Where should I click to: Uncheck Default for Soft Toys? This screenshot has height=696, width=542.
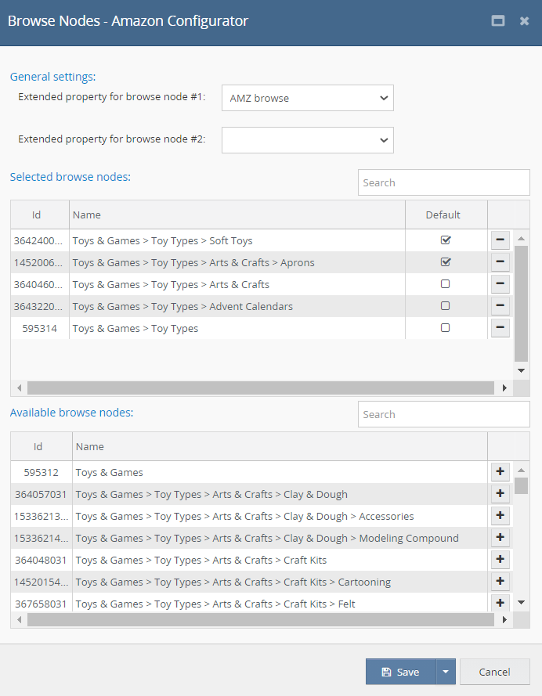(x=446, y=240)
